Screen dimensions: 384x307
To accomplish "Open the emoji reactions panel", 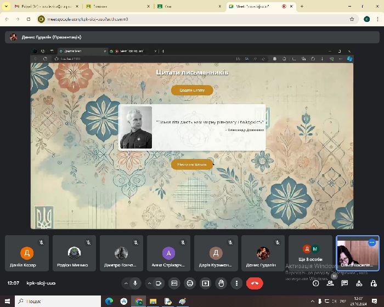I will 190,283.
